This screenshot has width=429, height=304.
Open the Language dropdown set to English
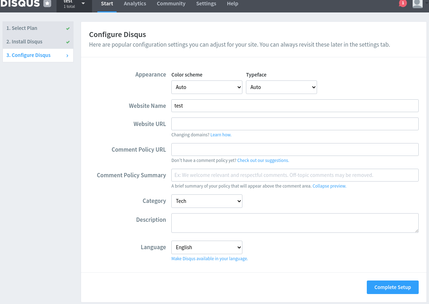click(x=207, y=247)
